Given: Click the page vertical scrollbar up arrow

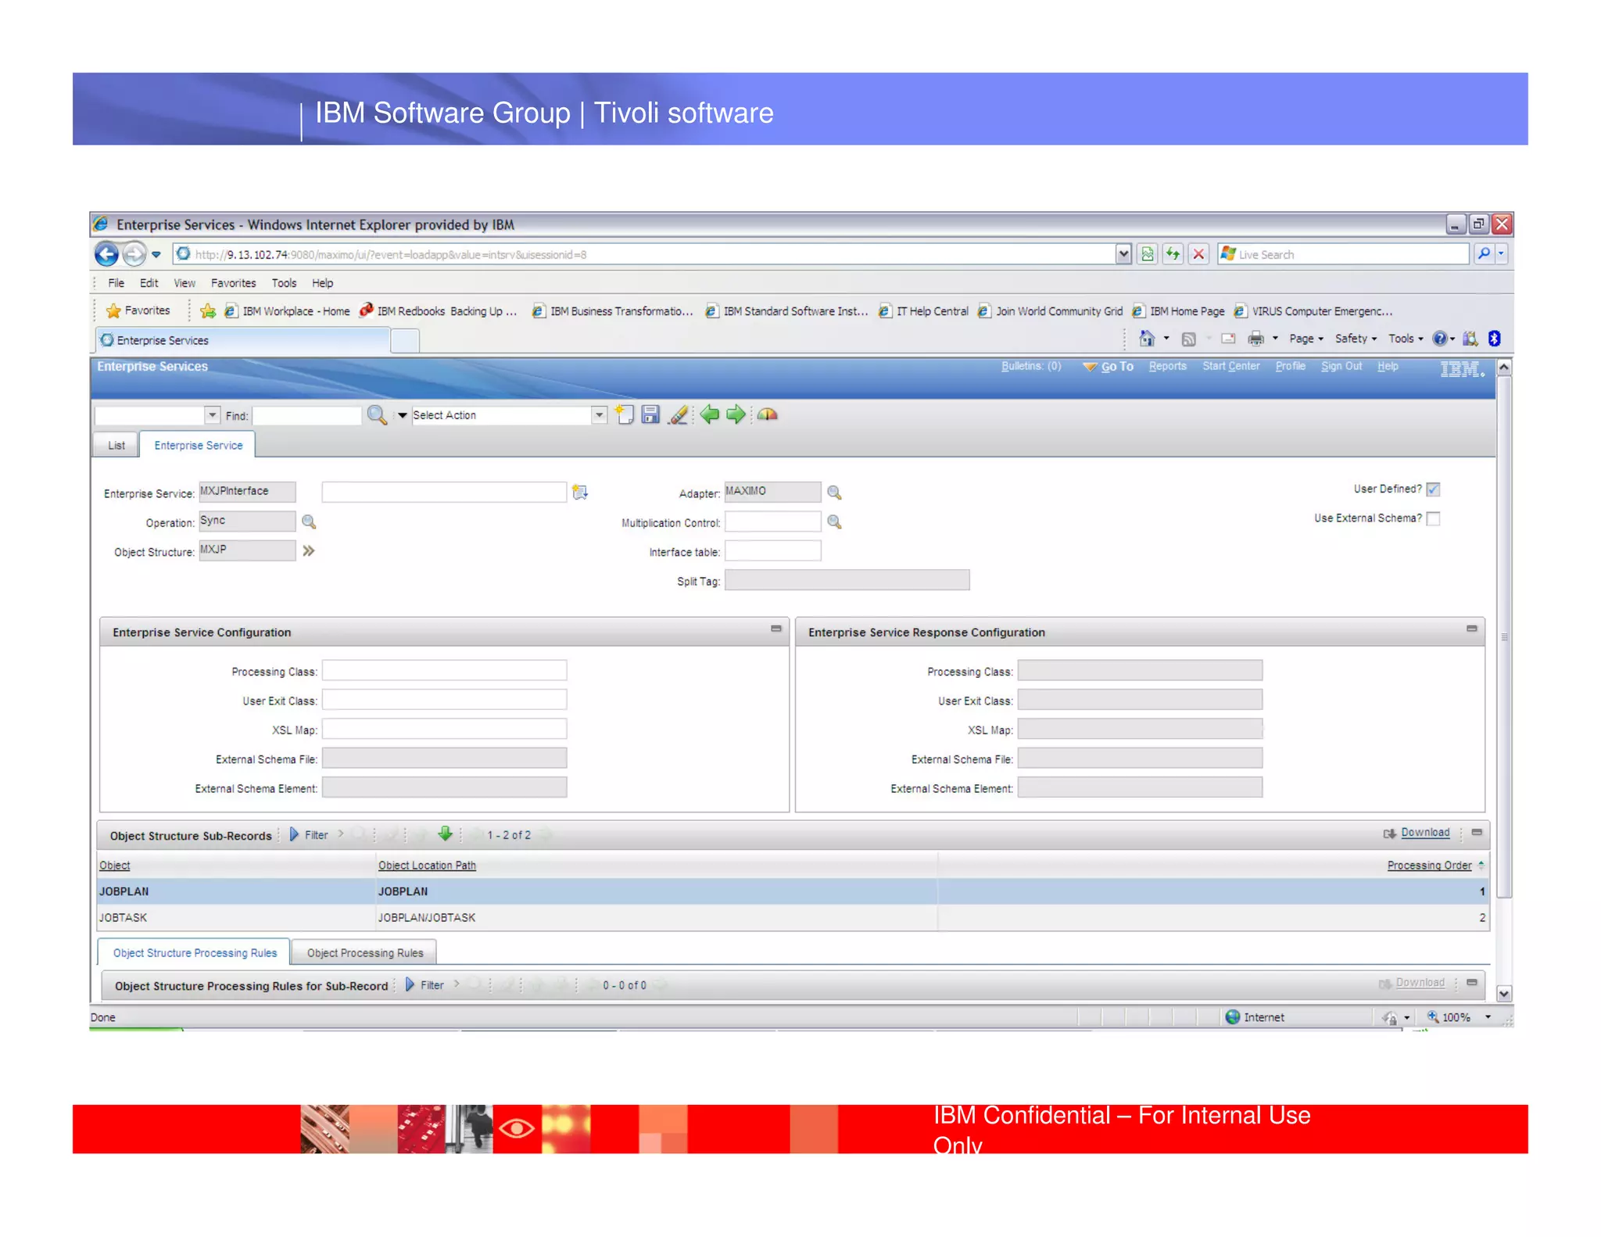Looking at the screenshot, I should [x=1503, y=367].
